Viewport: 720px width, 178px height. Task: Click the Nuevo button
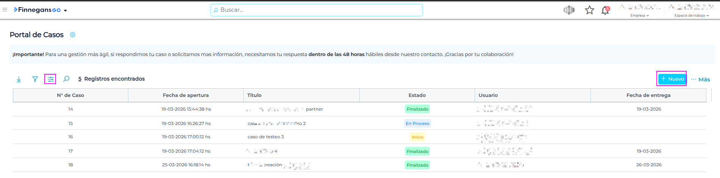tap(672, 79)
